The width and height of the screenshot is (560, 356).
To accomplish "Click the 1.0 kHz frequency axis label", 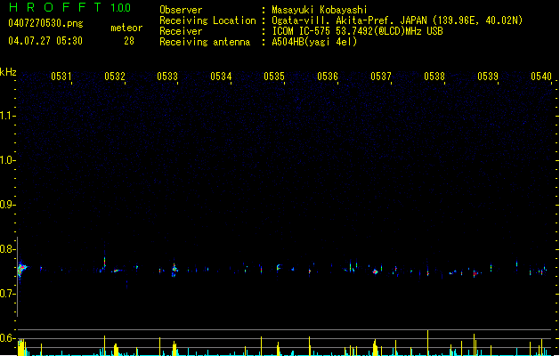I will [7, 160].
